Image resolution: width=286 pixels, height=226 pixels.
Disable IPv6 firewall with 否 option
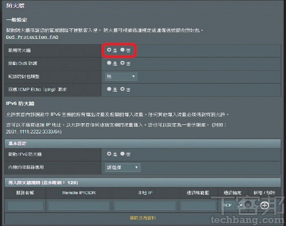pos(123,154)
